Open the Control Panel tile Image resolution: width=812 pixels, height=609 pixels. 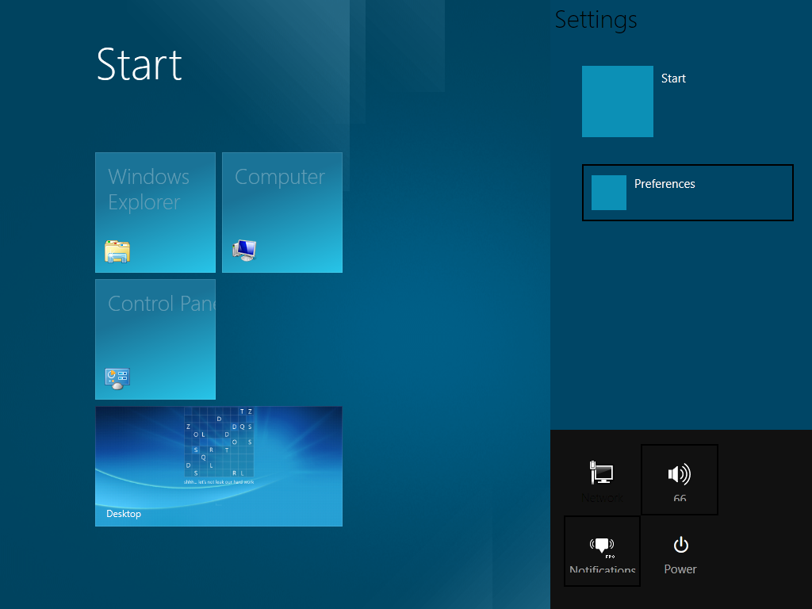(155, 339)
